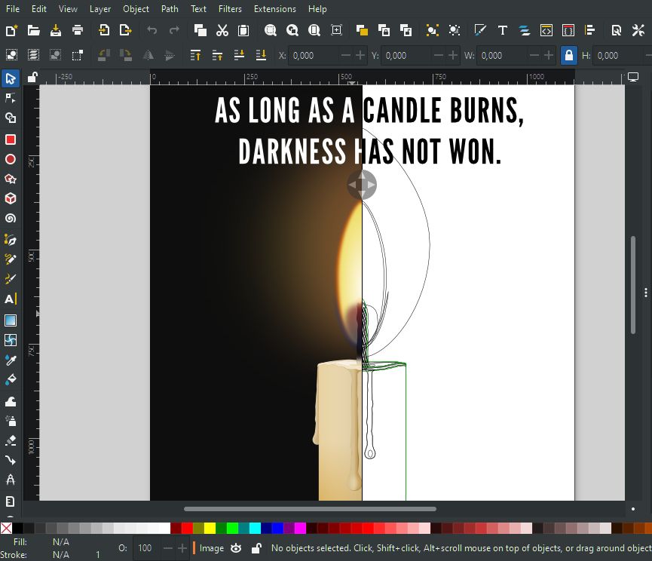Open the Layer menu

100,9
